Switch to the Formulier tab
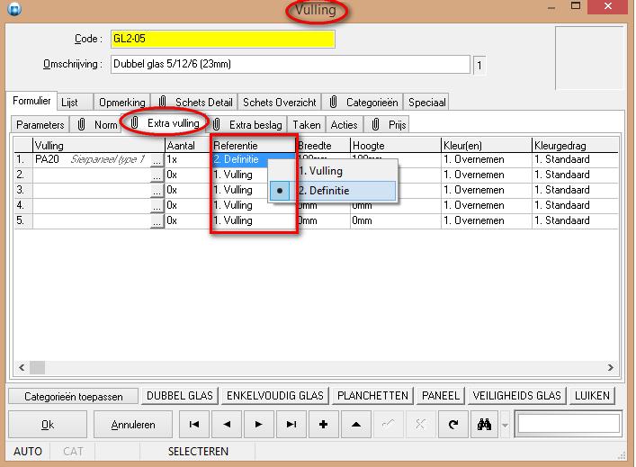 [x=31, y=101]
